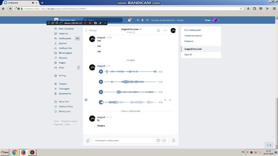Attach a file with paperclip icon
278x156 pixels.
tap(88, 140)
